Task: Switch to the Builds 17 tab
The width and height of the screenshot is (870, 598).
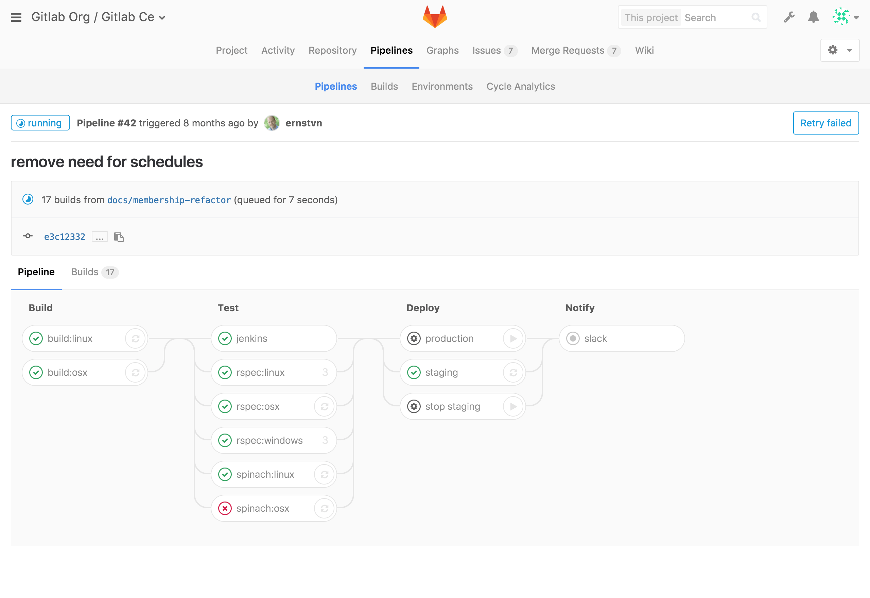Action: [92, 271]
